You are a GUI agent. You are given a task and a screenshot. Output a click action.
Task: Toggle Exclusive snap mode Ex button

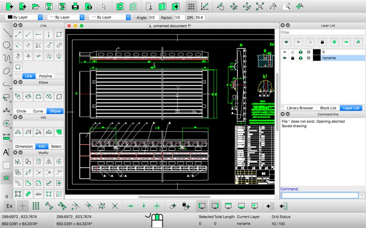point(9,206)
